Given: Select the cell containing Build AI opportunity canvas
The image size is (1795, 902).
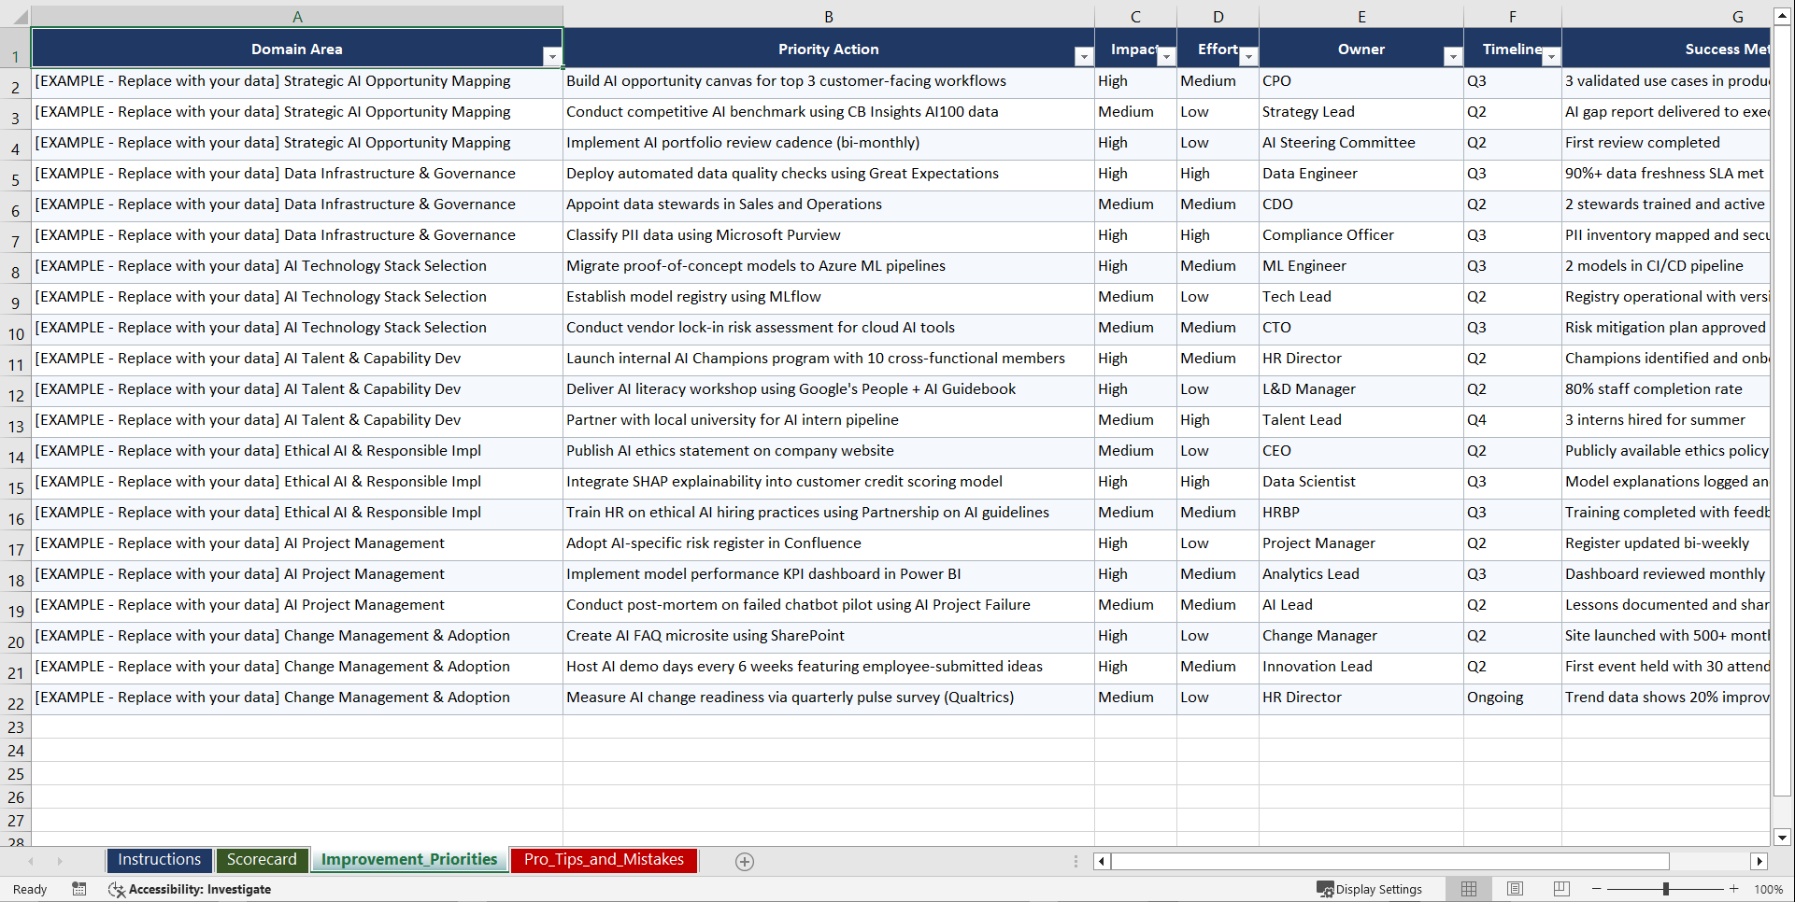Looking at the screenshot, I should (x=828, y=81).
